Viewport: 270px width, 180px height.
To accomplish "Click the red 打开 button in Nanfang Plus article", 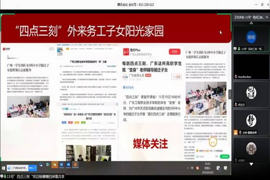I will click(x=174, y=52).
